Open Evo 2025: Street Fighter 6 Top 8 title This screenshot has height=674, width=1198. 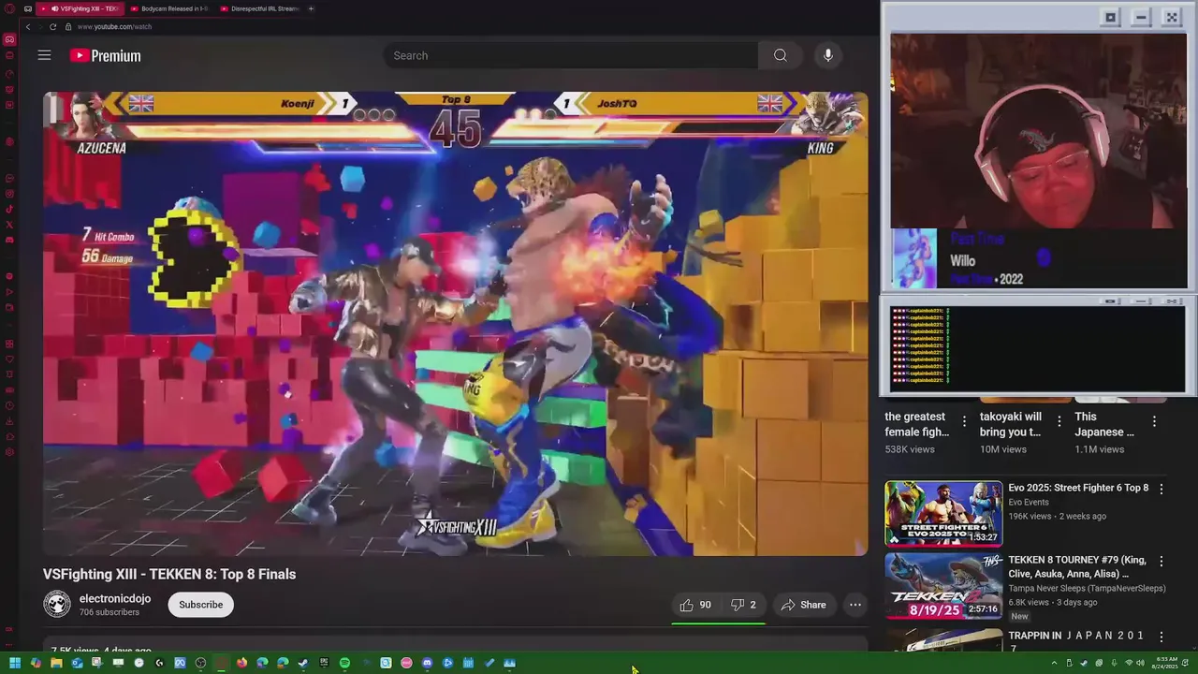(x=1078, y=488)
